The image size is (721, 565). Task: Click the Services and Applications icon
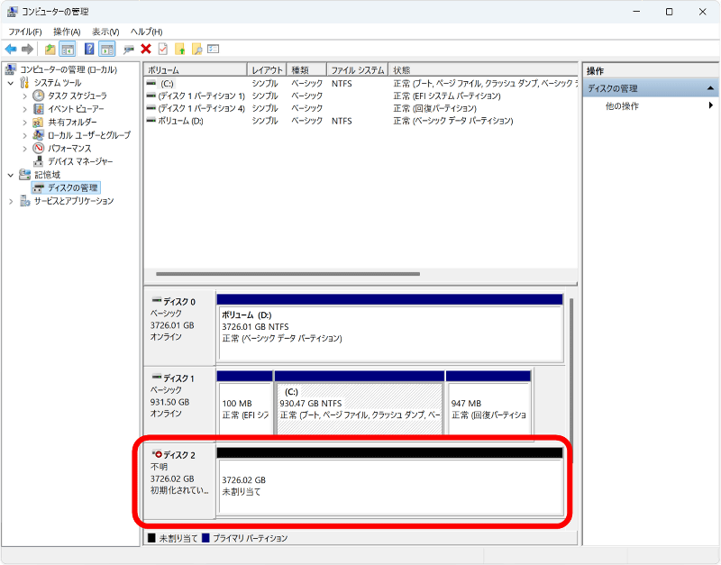(x=25, y=201)
